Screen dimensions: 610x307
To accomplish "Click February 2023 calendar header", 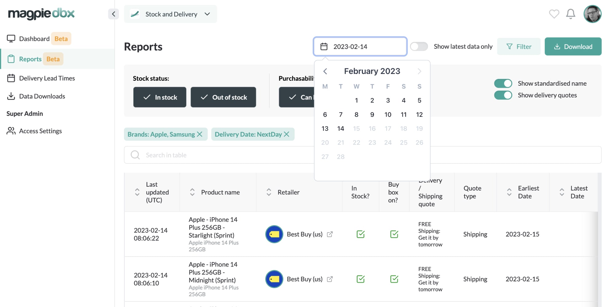I will [x=372, y=71].
